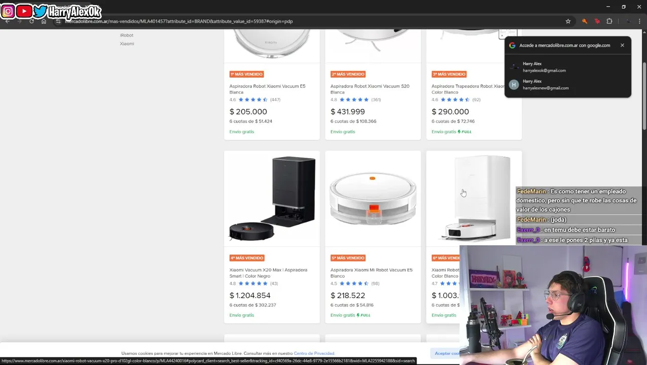Filter by iRobot brand link
The image size is (647, 365).
(127, 35)
